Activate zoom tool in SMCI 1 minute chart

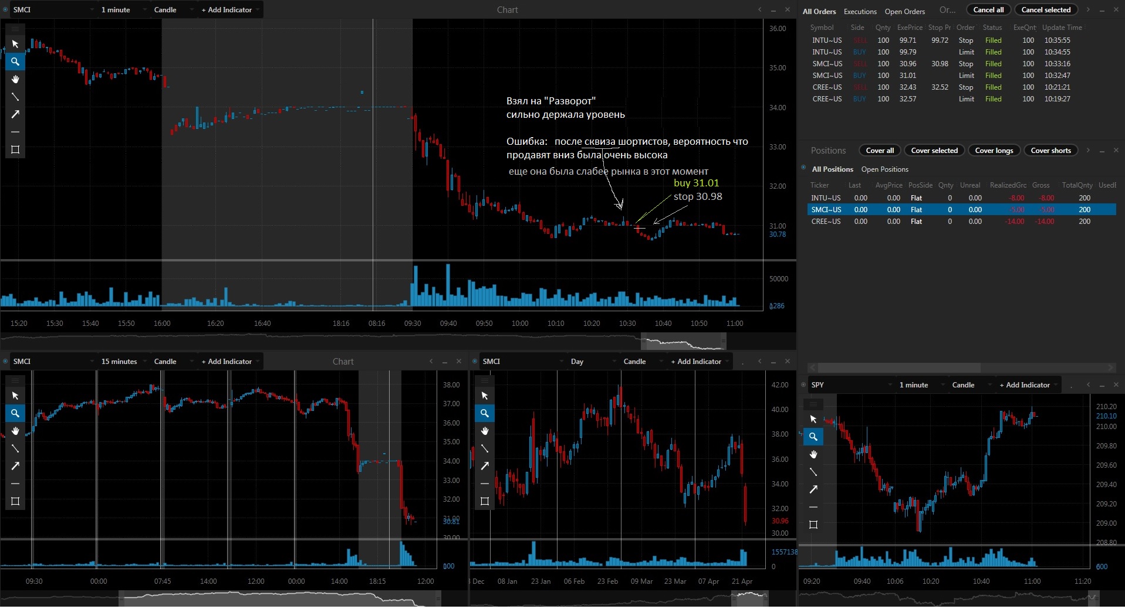click(x=15, y=62)
